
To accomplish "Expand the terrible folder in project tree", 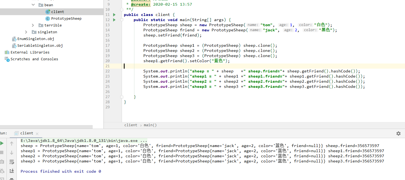I will tap(33, 25).
